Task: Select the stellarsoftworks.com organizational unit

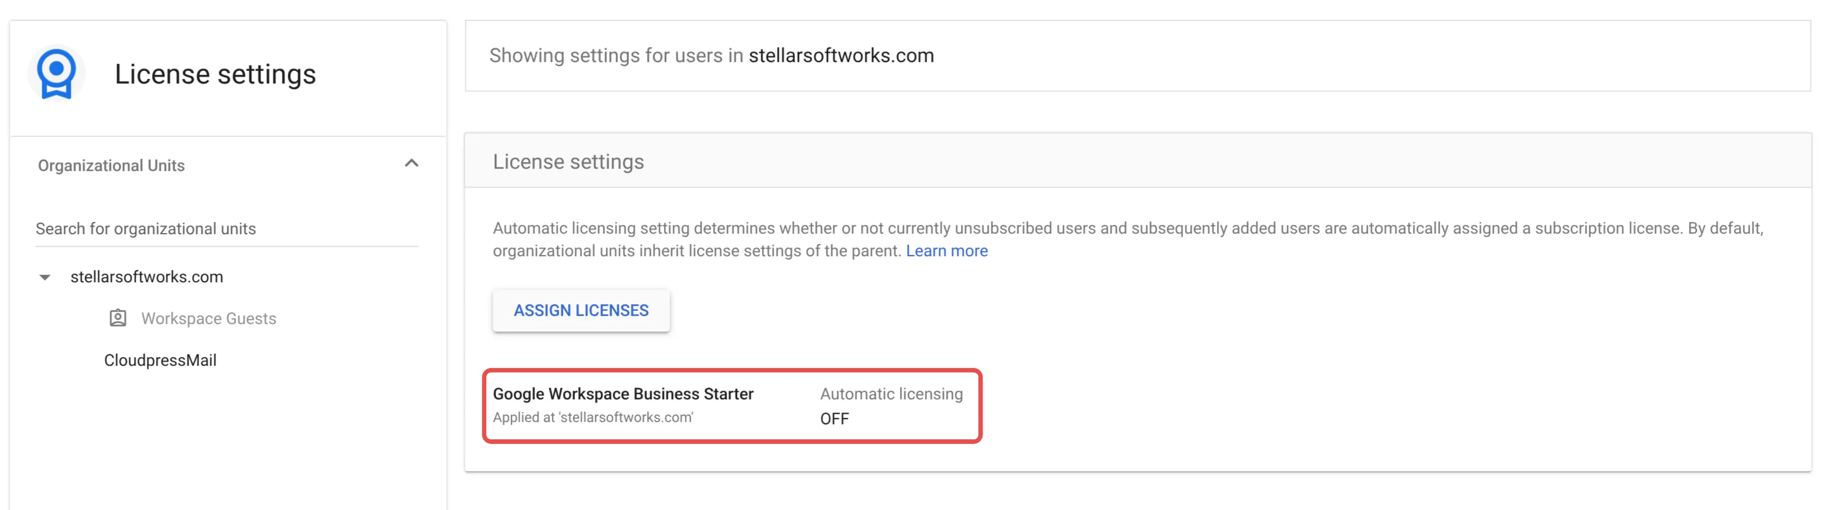Action: (146, 277)
